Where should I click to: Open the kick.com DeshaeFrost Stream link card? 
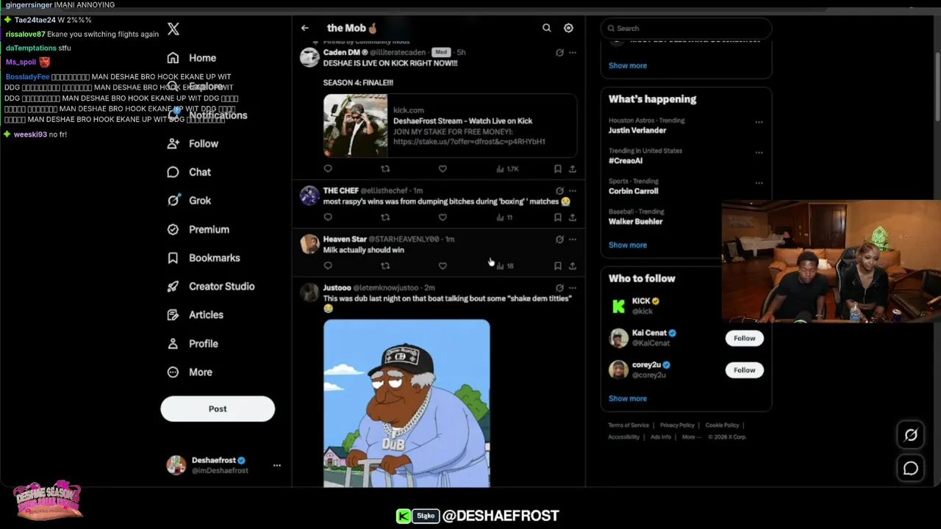[x=450, y=126]
